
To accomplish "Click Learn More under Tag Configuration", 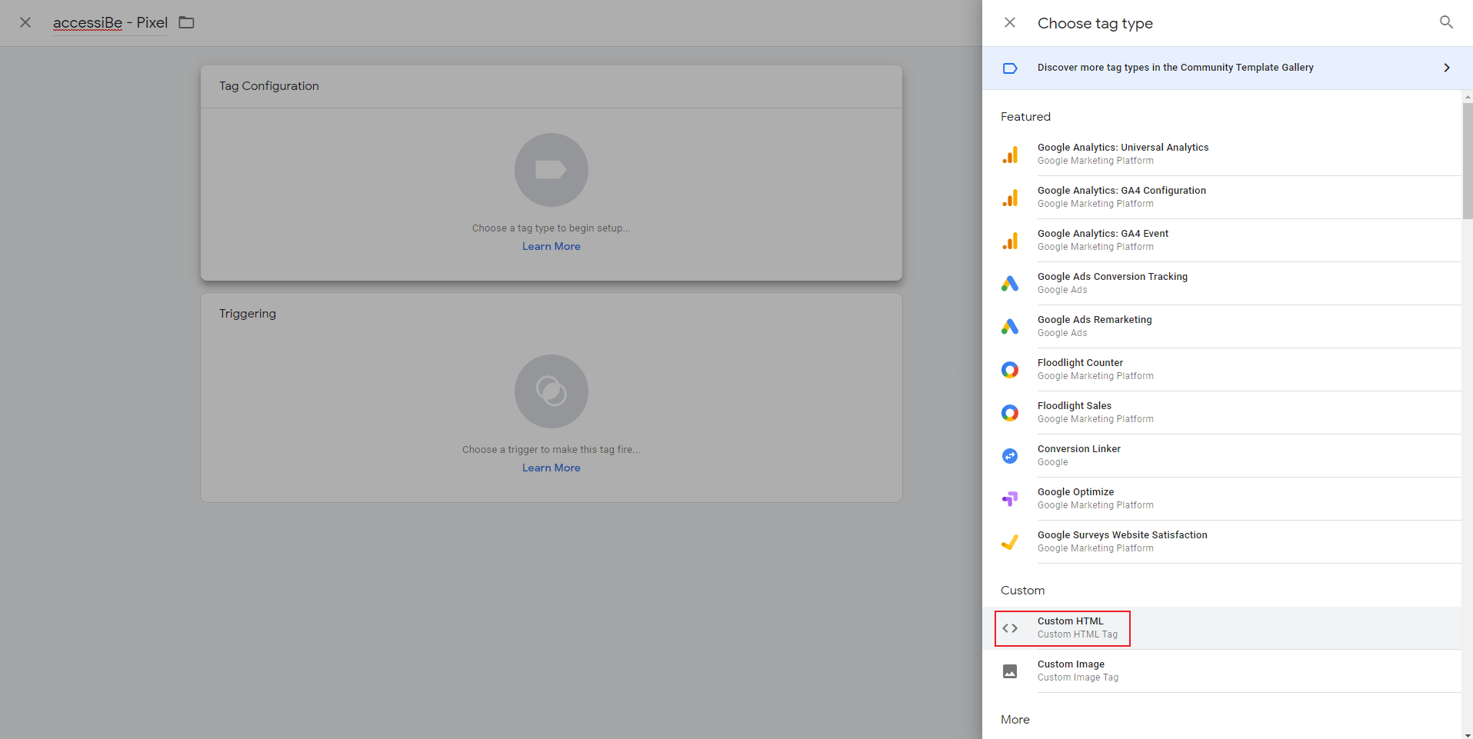I will pyautogui.click(x=551, y=246).
